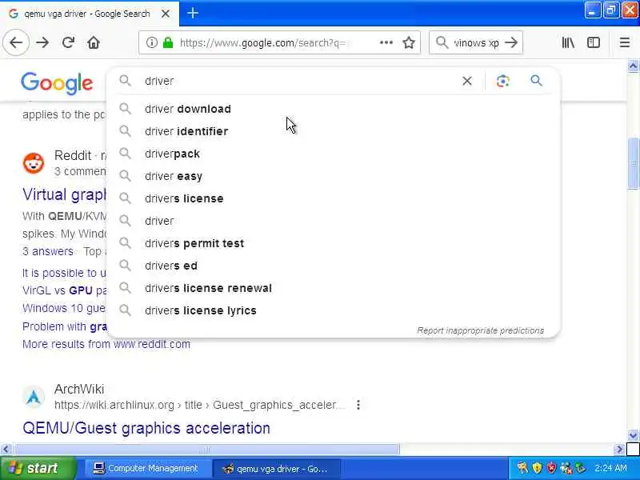Open 'More results from www.reddit.com' link
Screen dimensions: 640x480
(x=106, y=344)
